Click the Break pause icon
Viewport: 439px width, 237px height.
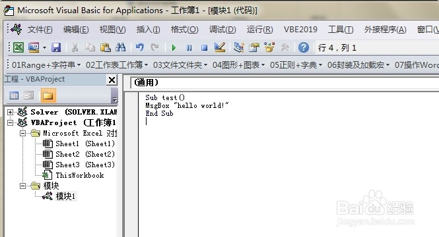(189, 48)
